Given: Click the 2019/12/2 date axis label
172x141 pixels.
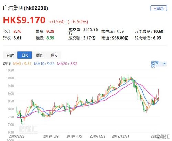Looking at the screenshot, I should pyautogui.click(x=97, y=136).
